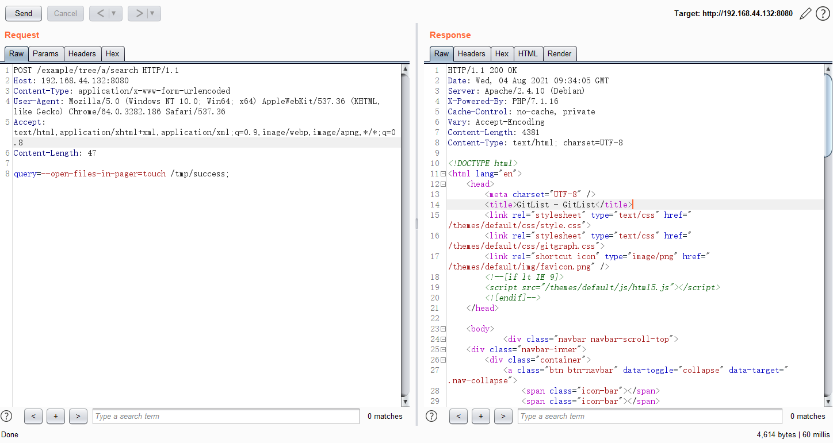Switch to the Response Hex tab
The image size is (833, 443).
[502, 53]
